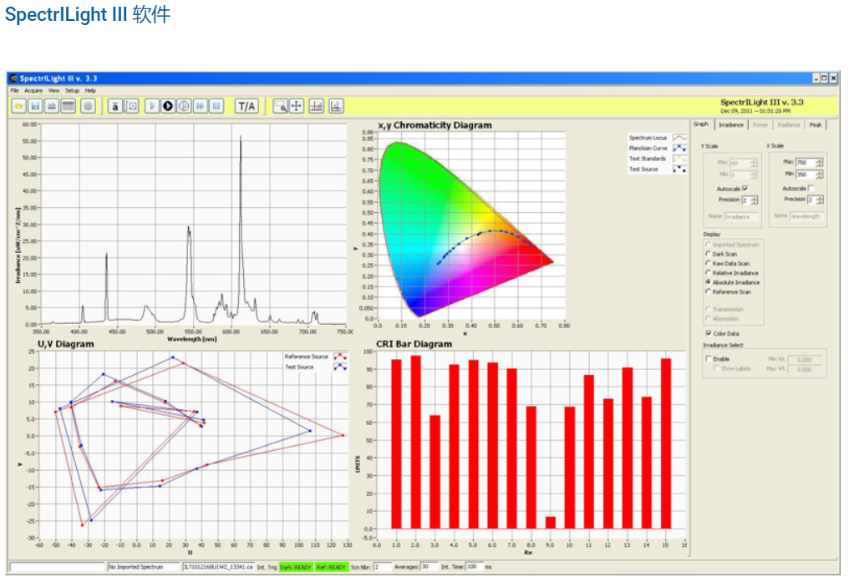Screen dimensions: 854x582
Task: Open the Setup menu
Action: click(73, 90)
